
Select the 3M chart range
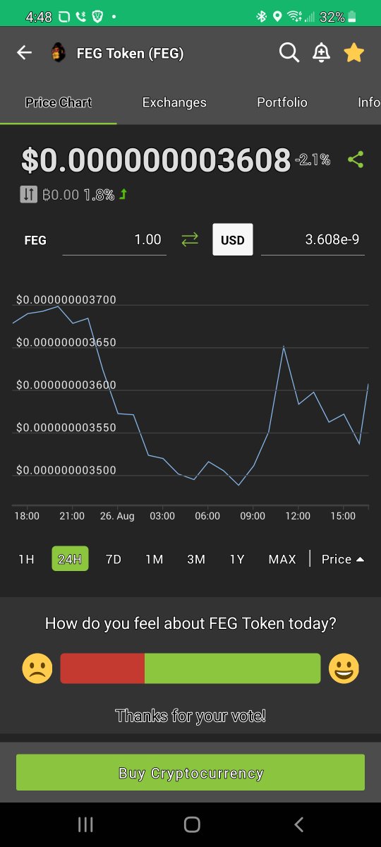coord(196,559)
